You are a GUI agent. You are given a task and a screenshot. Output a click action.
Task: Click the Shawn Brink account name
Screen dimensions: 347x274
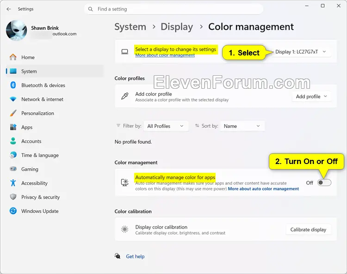(x=45, y=28)
